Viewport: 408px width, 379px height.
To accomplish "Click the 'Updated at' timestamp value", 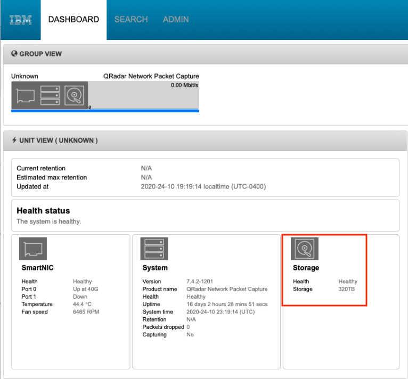I will coord(203,186).
